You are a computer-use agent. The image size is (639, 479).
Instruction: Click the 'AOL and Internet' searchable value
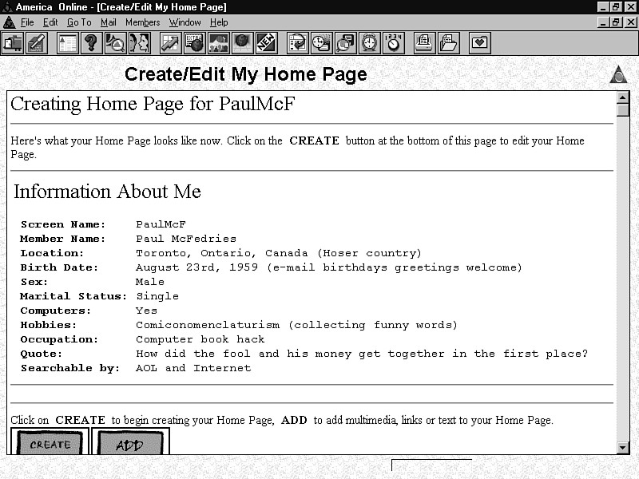click(x=193, y=368)
